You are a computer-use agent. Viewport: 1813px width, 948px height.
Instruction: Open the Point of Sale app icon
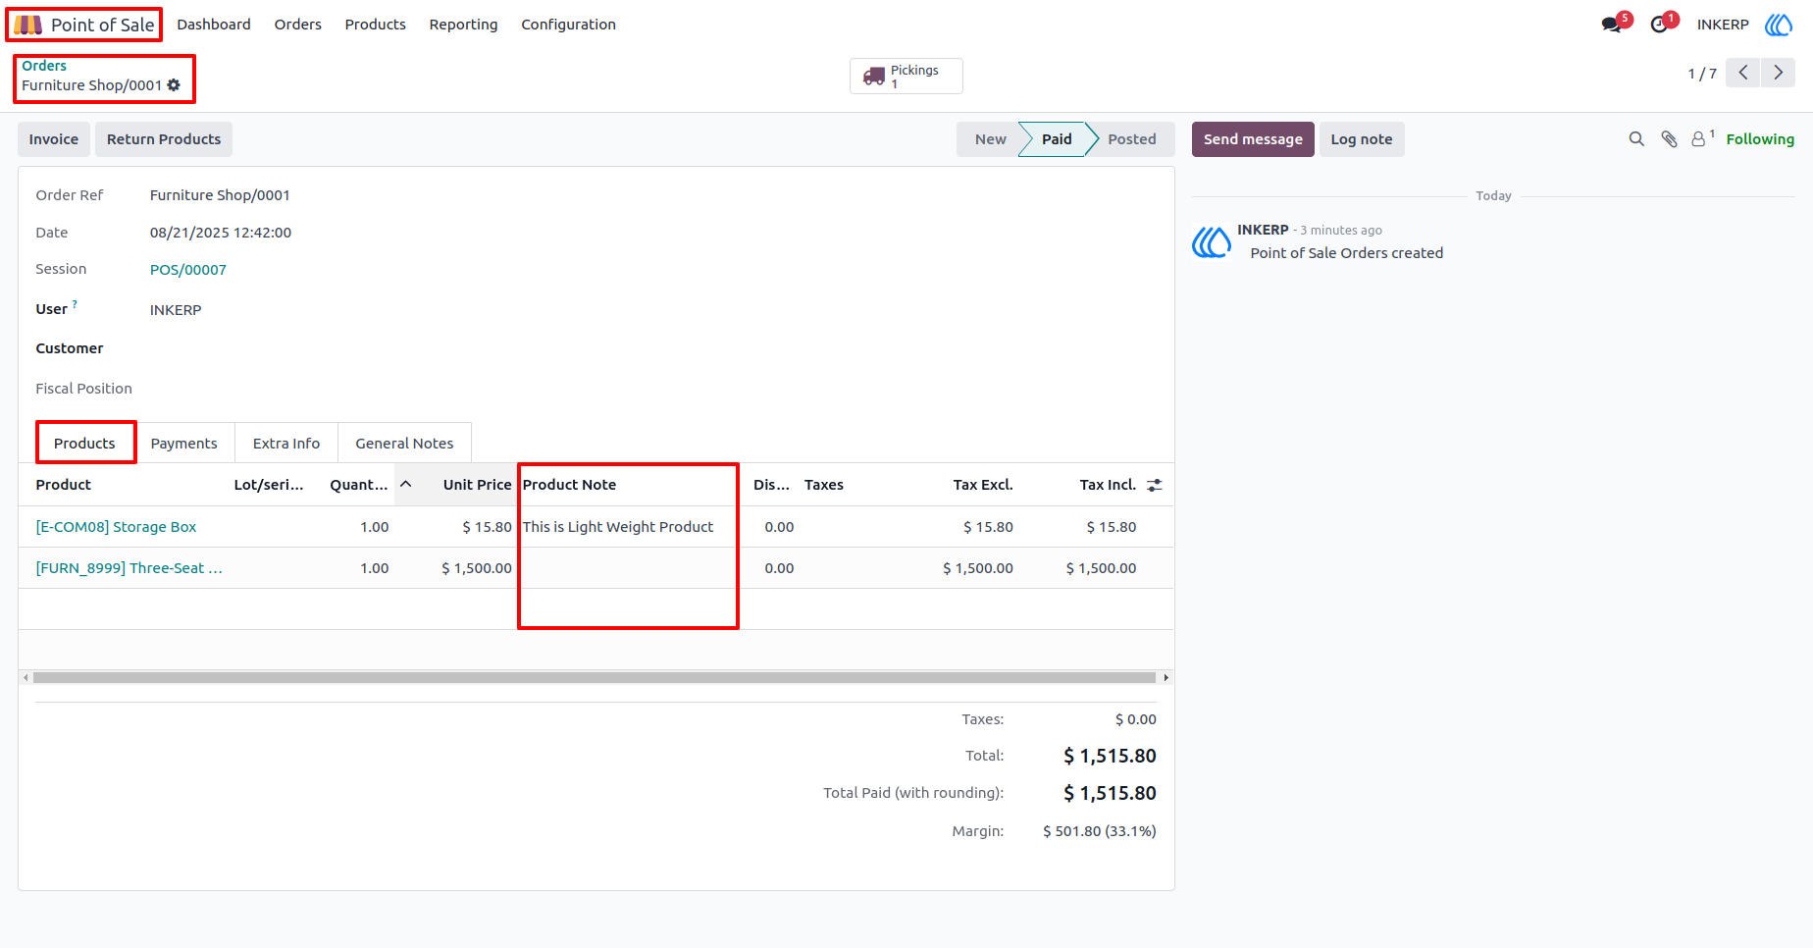coord(27,25)
